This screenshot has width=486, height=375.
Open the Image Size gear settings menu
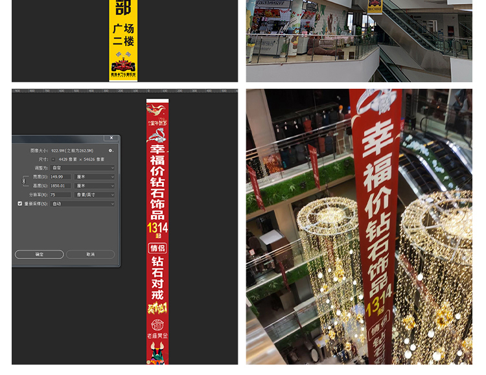[x=111, y=150]
